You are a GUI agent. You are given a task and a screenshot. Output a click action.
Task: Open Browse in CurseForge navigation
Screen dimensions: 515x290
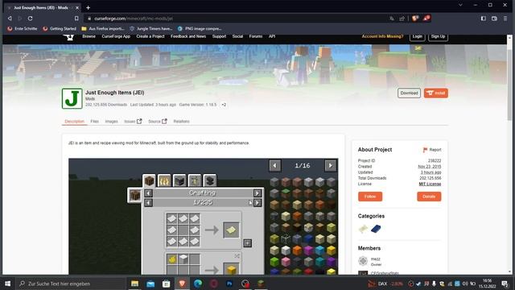point(89,36)
